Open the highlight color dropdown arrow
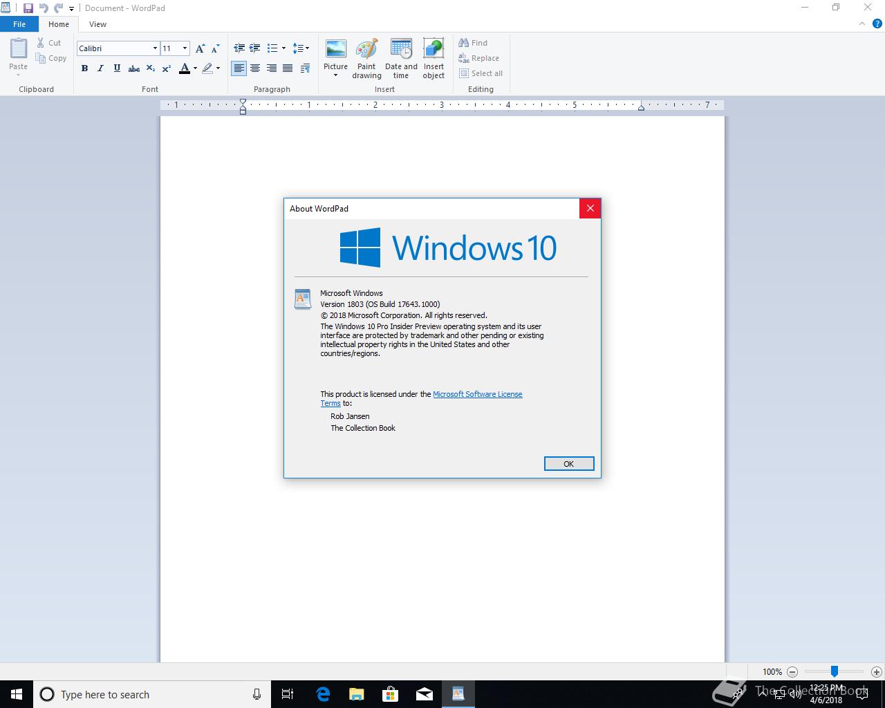 tap(218, 68)
